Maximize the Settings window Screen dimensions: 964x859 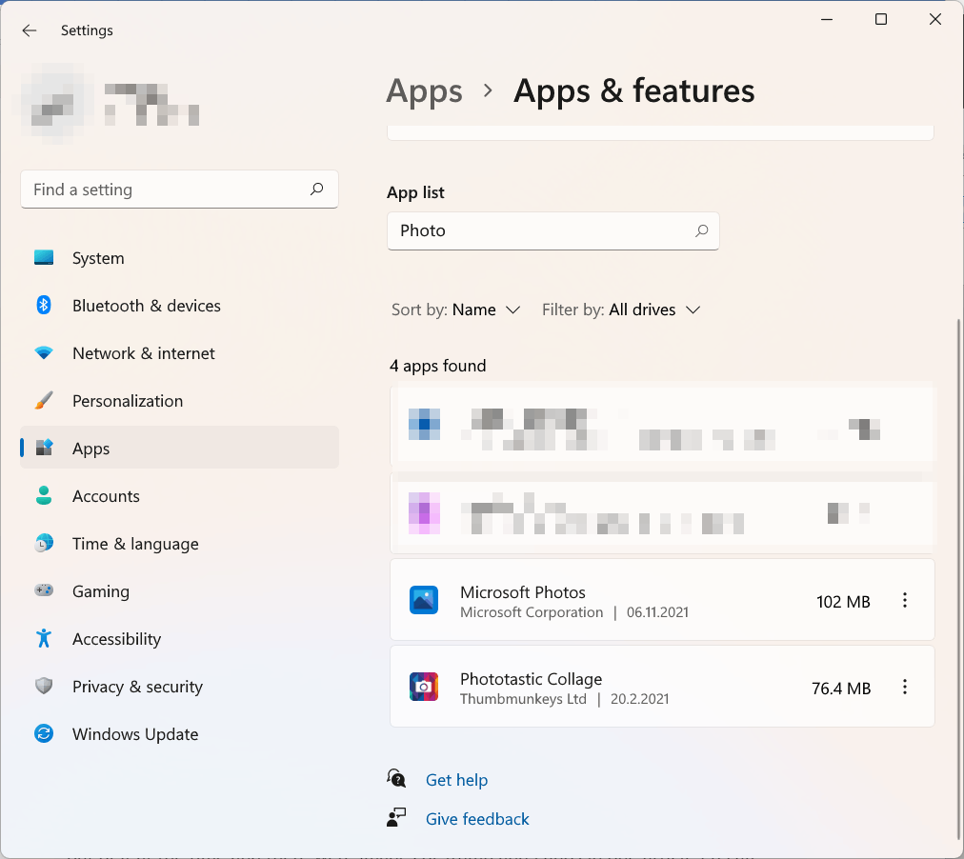pyautogui.click(x=881, y=19)
